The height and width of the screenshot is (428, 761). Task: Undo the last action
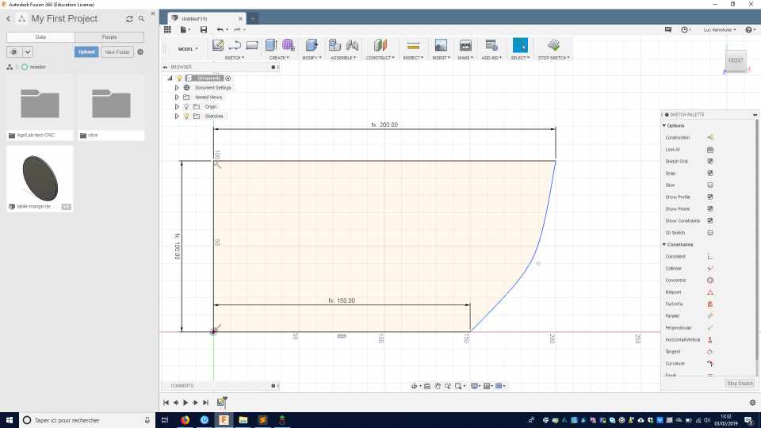tap(220, 29)
